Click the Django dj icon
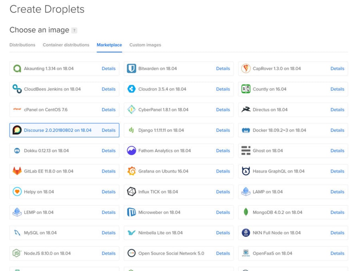Viewport: 360px width, 271px height. (x=131, y=130)
